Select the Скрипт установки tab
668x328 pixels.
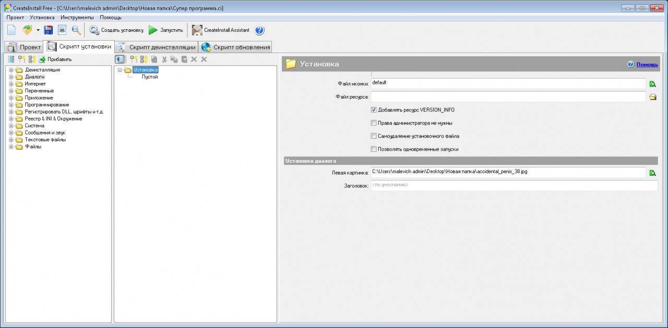click(x=79, y=46)
